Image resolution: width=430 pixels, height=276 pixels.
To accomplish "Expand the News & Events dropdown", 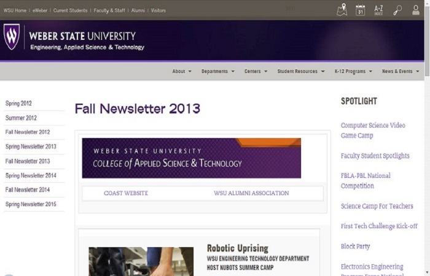I will pos(401,71).
